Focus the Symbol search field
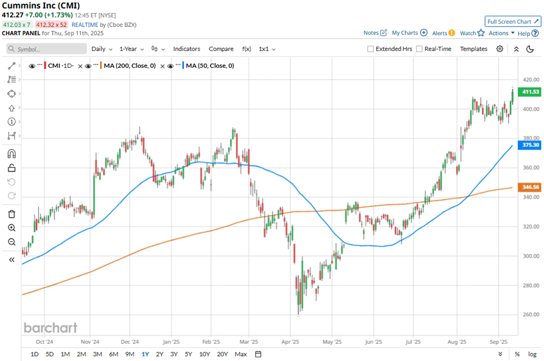This screenshot has height=361, width=544. pyautogui.click(x=46, y=49)
